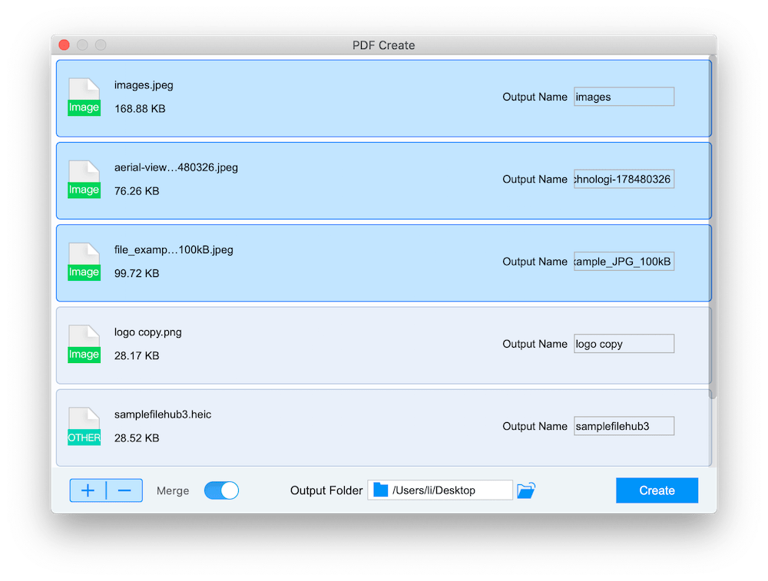Click the samplefilehub3.heic OTHER file icon
768x581 pixels.
coord(84,426)
